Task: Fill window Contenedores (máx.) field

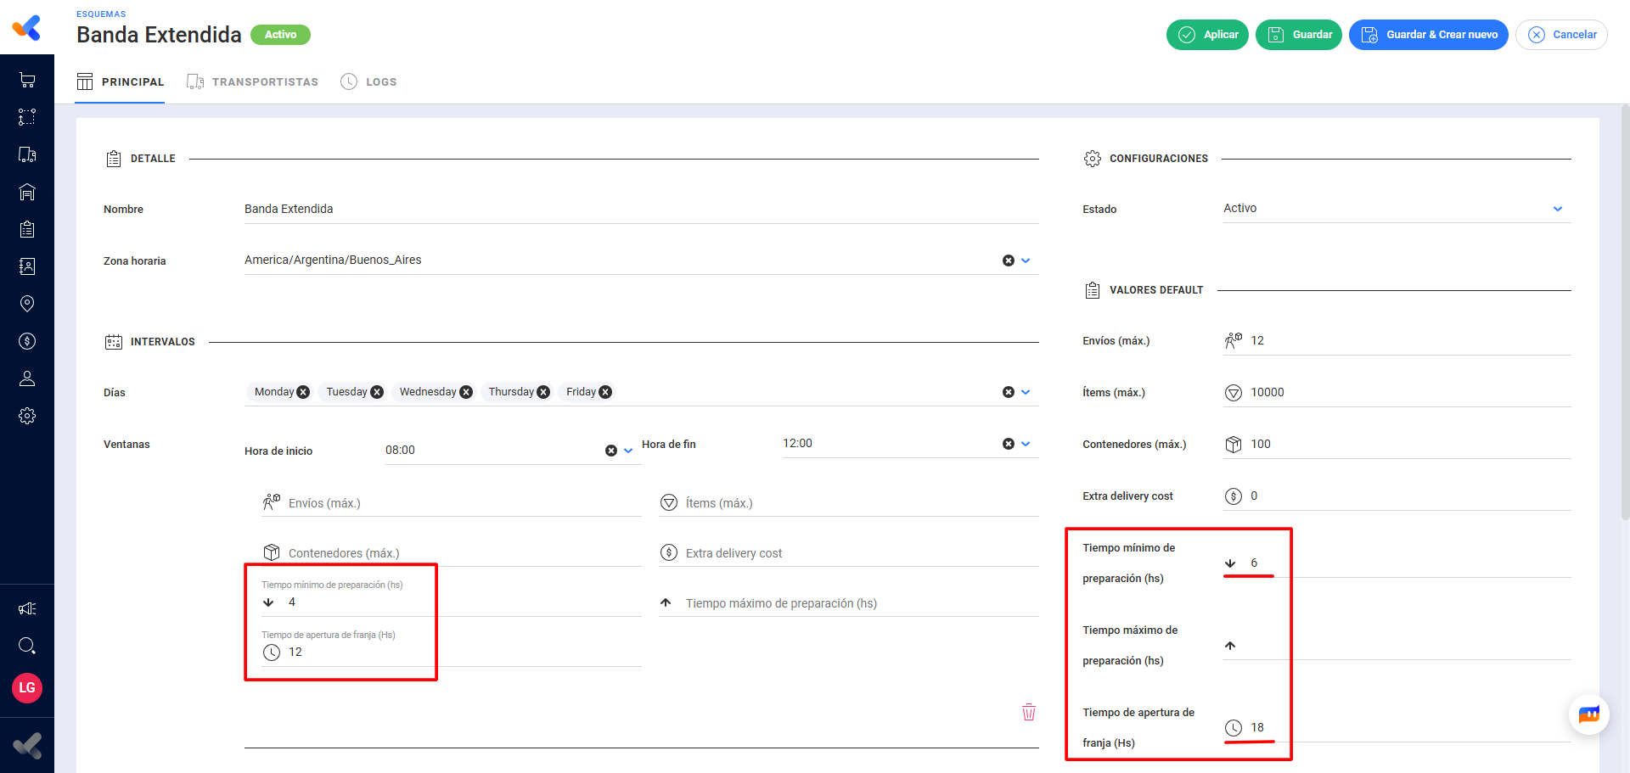Action: point(452,553)
